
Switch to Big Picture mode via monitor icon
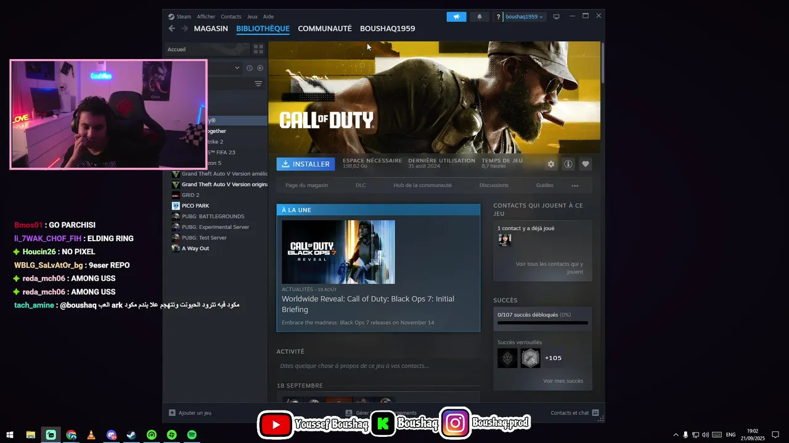click(556, 17)
